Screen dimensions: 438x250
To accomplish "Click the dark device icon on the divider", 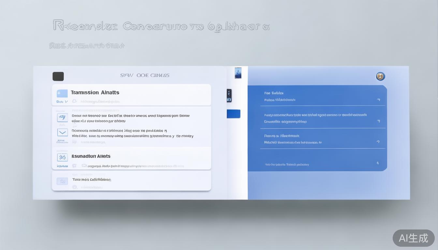I will click(x=229, y=95).
